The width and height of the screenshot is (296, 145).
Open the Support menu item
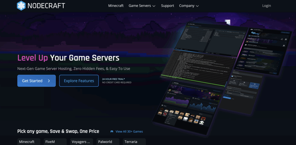[167, 6]
